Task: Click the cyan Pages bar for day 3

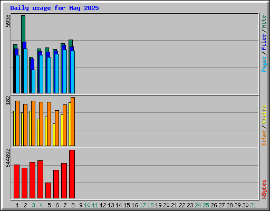Action: [33, 81]
